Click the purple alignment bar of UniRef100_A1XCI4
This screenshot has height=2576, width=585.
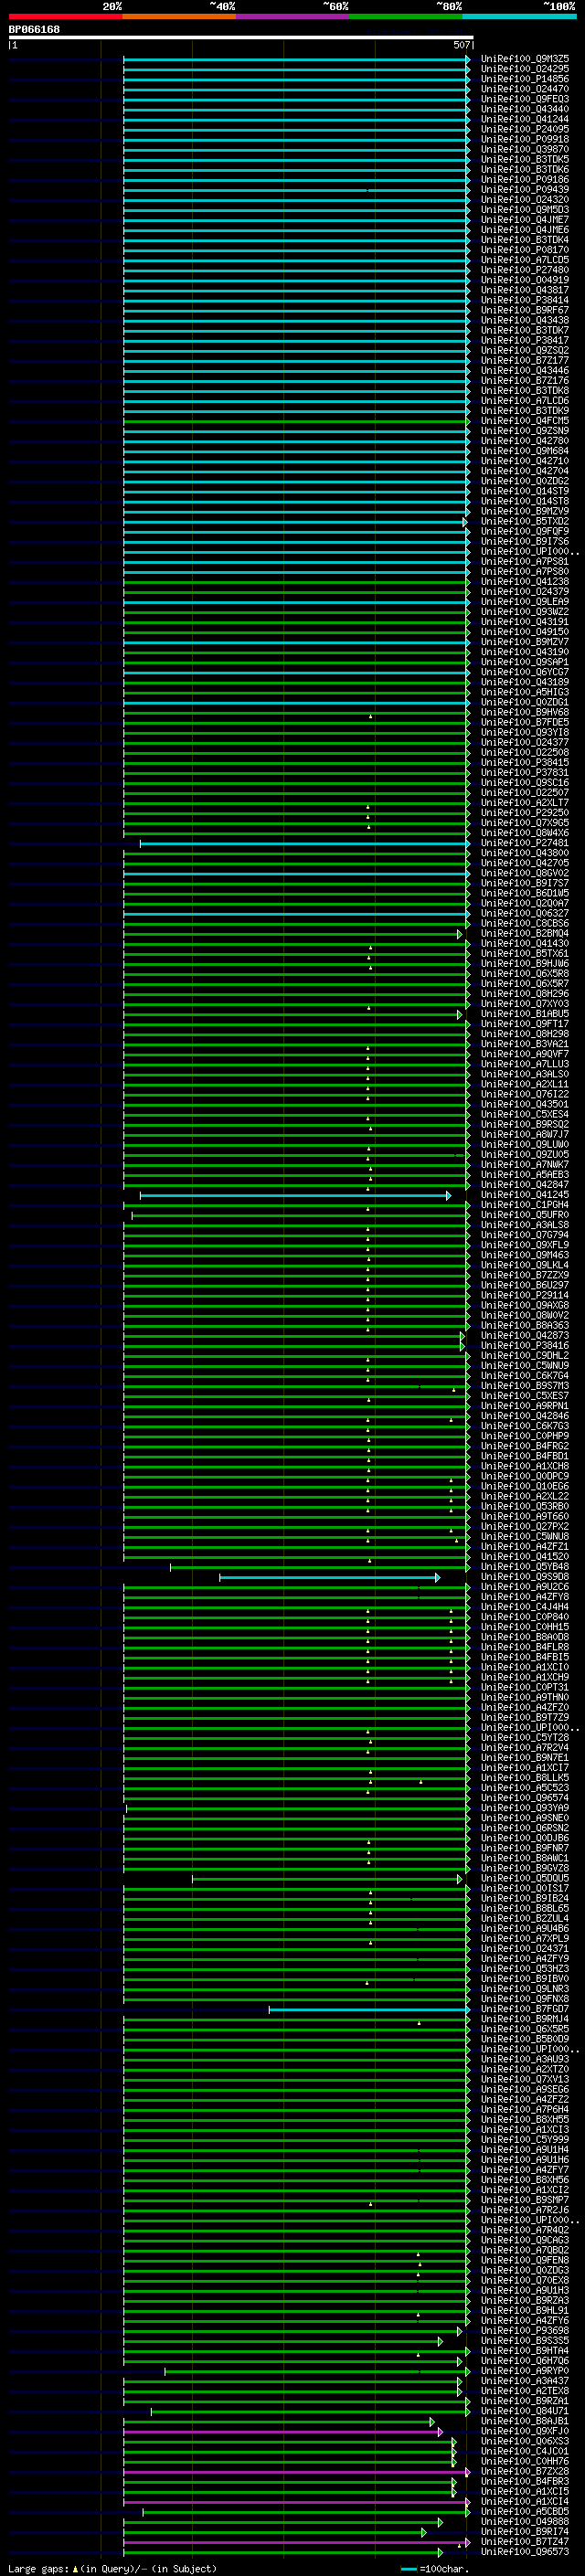point(296,2501)
